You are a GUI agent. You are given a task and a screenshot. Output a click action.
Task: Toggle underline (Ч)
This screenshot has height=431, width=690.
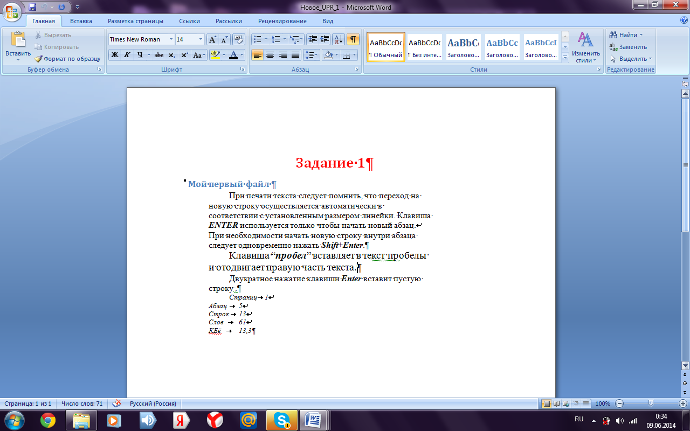(140, 55)
